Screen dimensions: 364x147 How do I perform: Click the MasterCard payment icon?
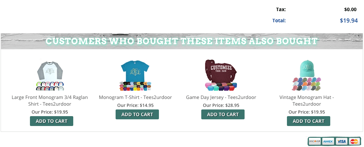tap(354, 141)
